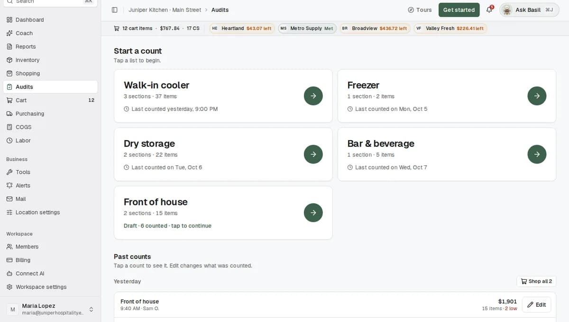Open Tools under Business

coord(50,172)
